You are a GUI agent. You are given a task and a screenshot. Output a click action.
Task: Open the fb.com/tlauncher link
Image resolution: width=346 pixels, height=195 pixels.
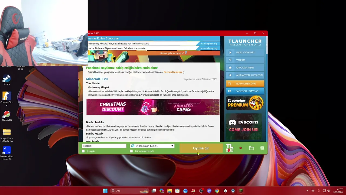point(173,72)
